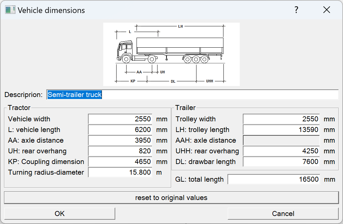Click the Turning radius-diameter value 15.800
Image resolution: width=343 pixels, height=224 pixels.
120,172
